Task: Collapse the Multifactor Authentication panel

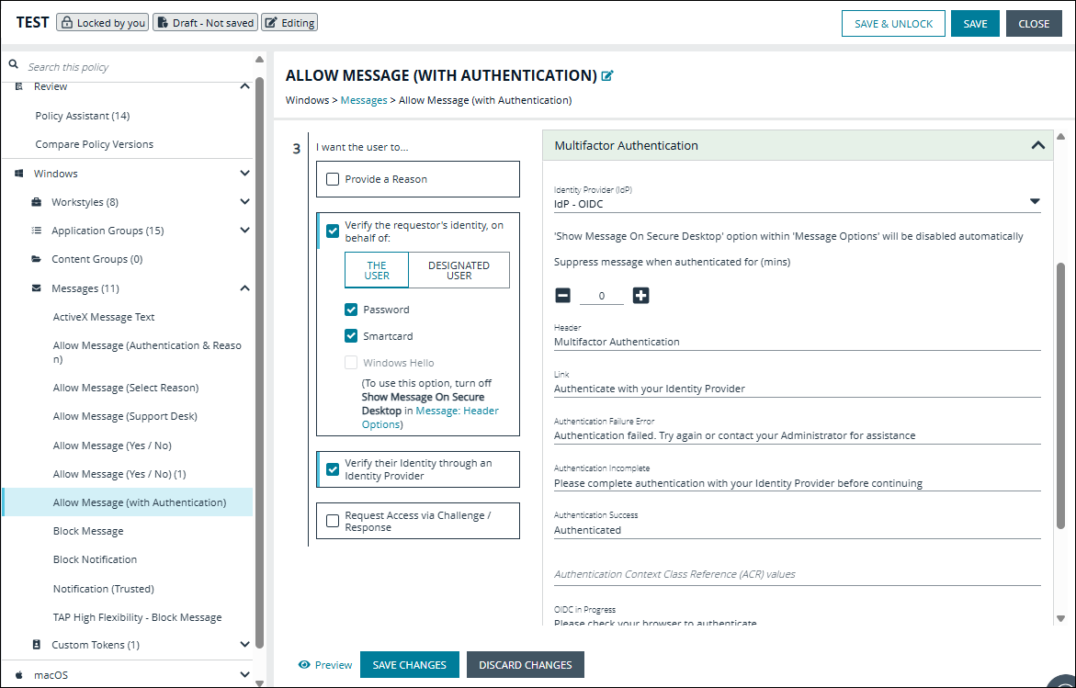Action: 1038,144
